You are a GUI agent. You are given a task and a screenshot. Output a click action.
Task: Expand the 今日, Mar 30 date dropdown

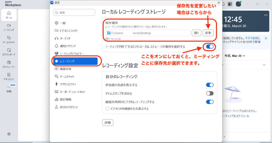pos(235,56)
